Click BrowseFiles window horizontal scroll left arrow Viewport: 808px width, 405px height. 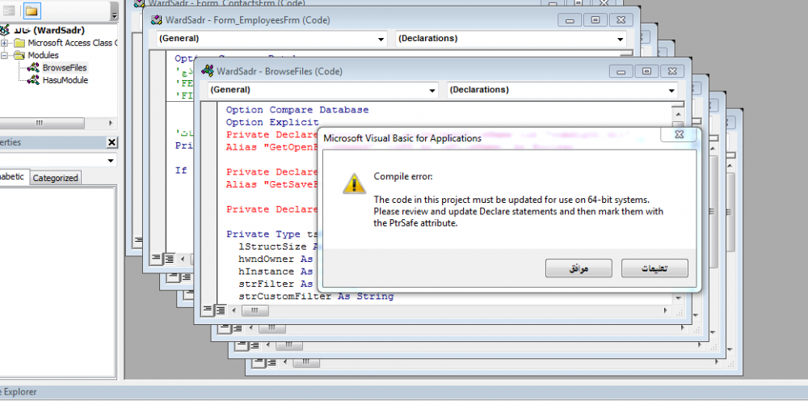[x=234, y=310]
